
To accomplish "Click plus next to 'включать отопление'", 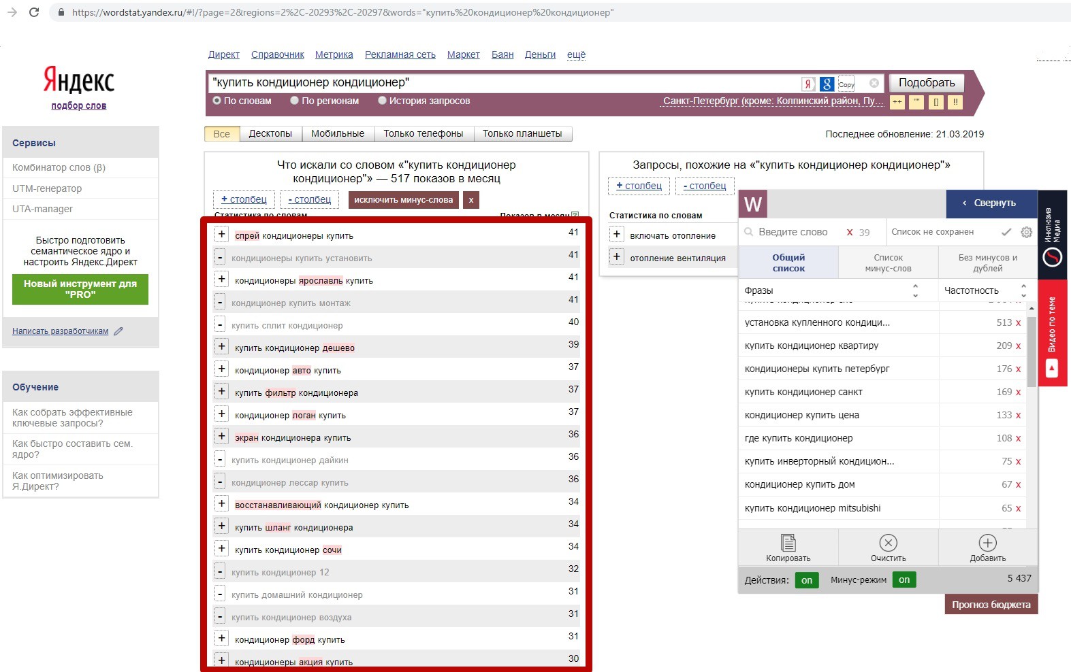I will point(617,234).
